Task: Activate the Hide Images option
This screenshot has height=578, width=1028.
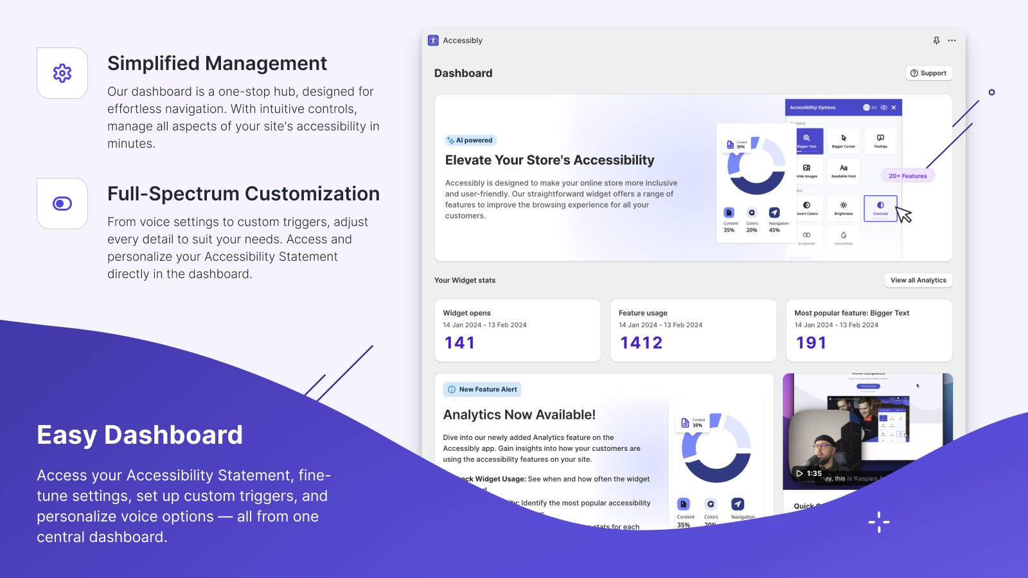Action: point(806,171)
